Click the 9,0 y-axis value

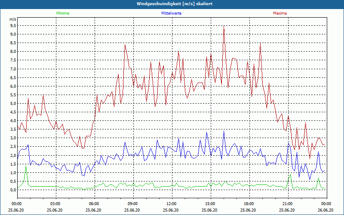(x=13, y=34)
